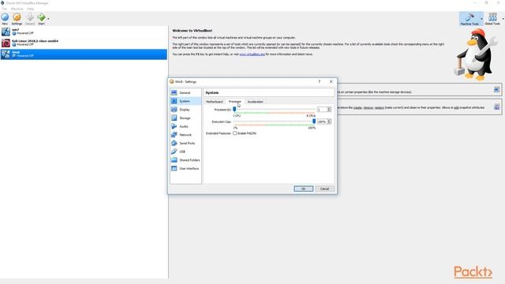Click the Processor(s) spinbox arrows
Screen dimensions: 505x284
(x=329, y=110)
